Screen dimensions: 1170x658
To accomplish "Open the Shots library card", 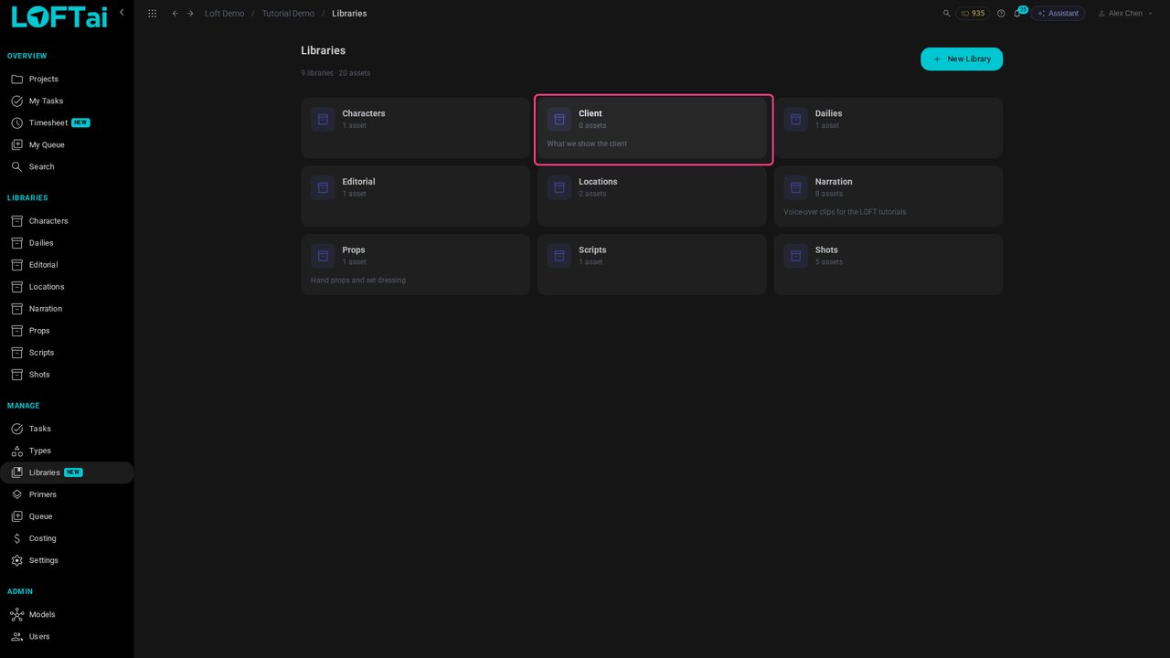I will pyautogui.click(x=888, y=265).
